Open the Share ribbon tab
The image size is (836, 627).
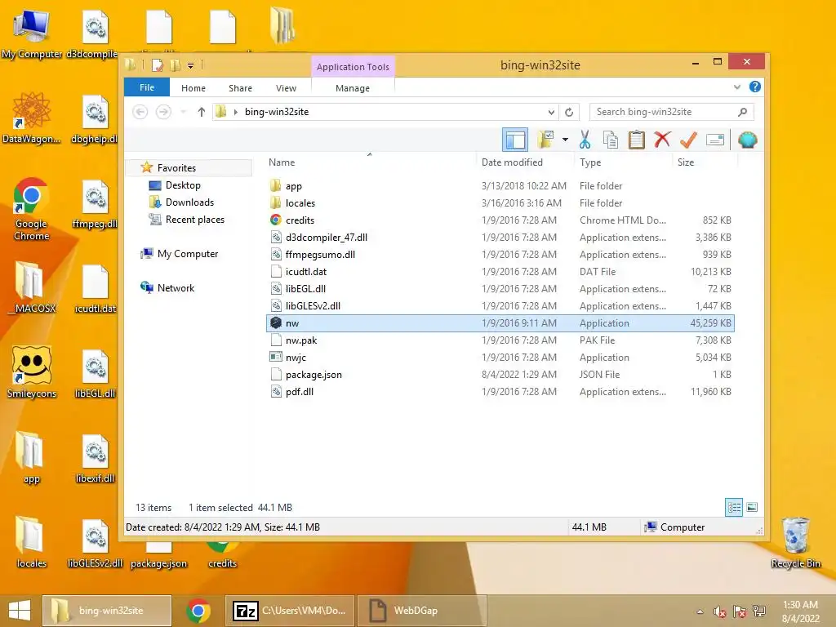coord(240,88)
